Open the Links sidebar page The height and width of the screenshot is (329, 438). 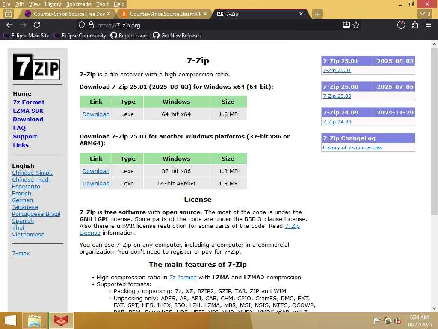[21, 145]
